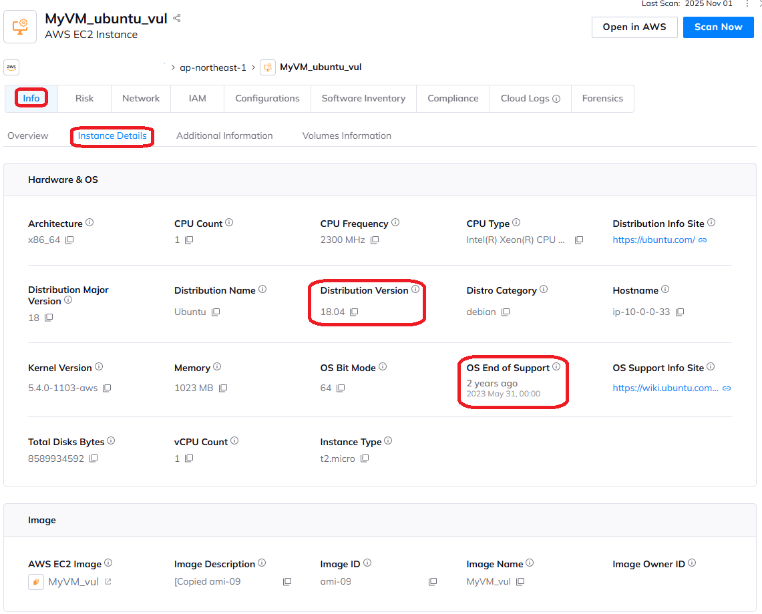Open the Volumes Information sub-tab
This screenshot has height=614, width=762.
tap(347, 136)
